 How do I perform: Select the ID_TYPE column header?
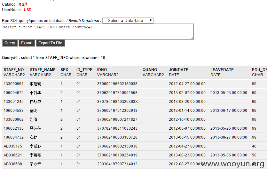pyautogui.click(x=84, y=70)
